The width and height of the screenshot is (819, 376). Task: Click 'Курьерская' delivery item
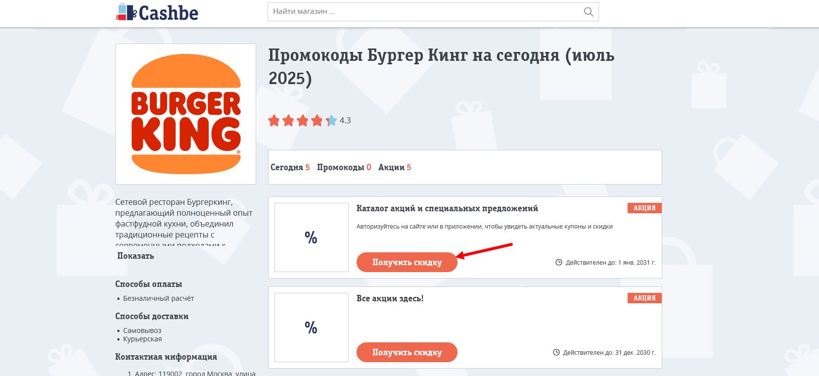142,339
